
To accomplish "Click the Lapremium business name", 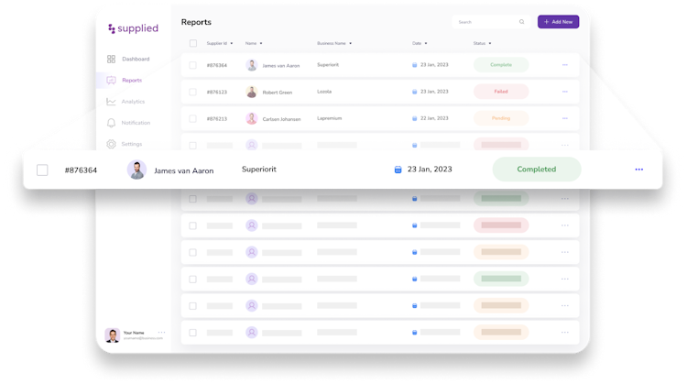I will coord(329,118).
